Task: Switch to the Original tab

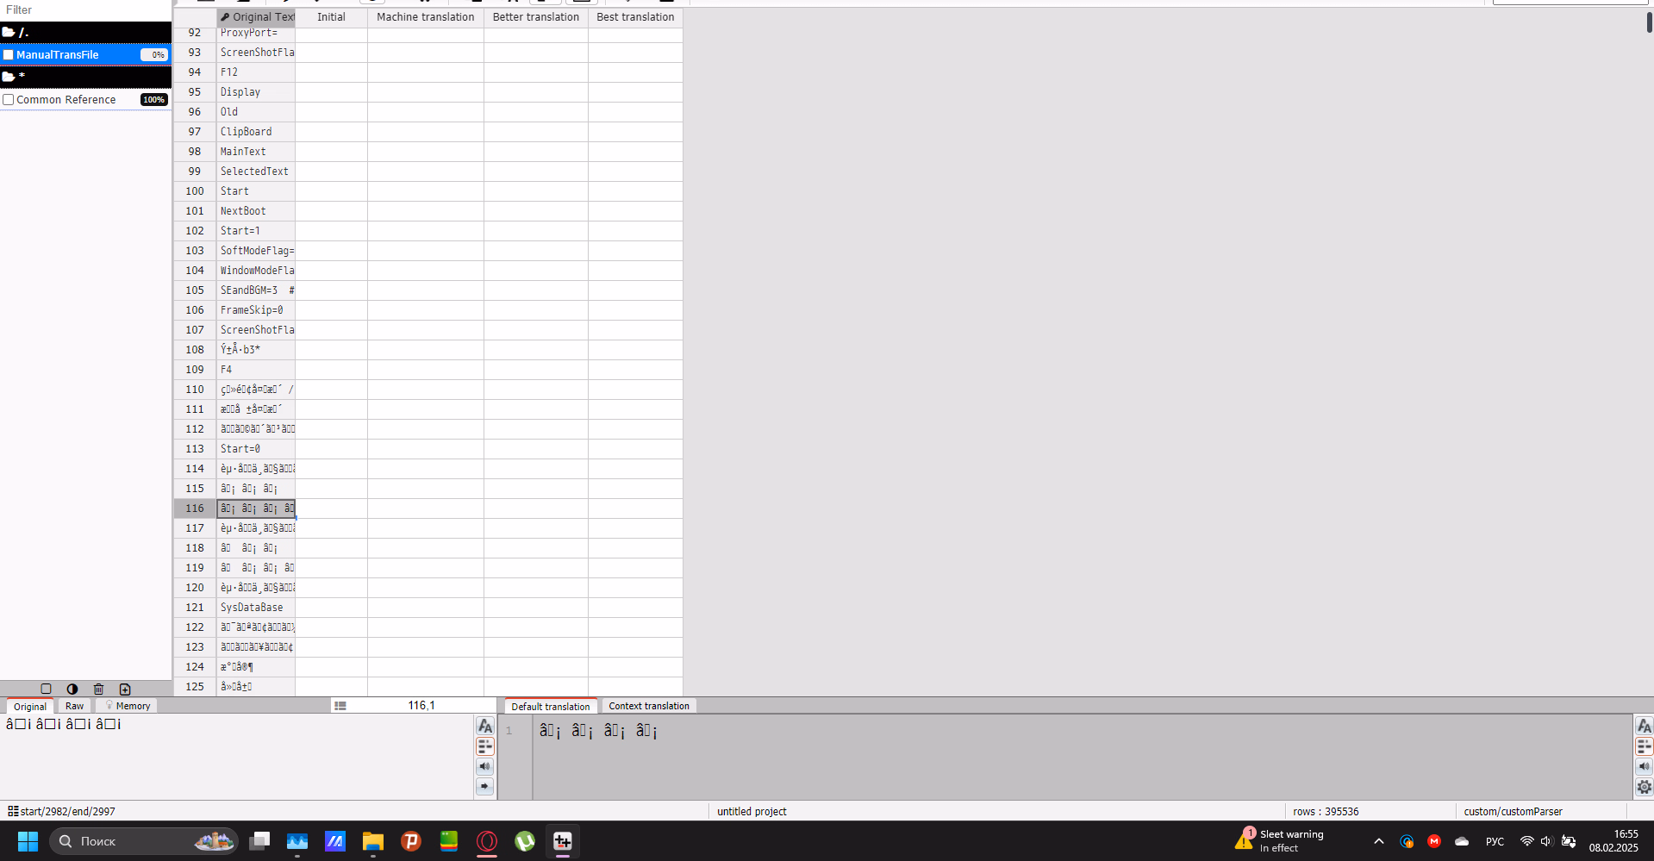Action: click(30, 706)
